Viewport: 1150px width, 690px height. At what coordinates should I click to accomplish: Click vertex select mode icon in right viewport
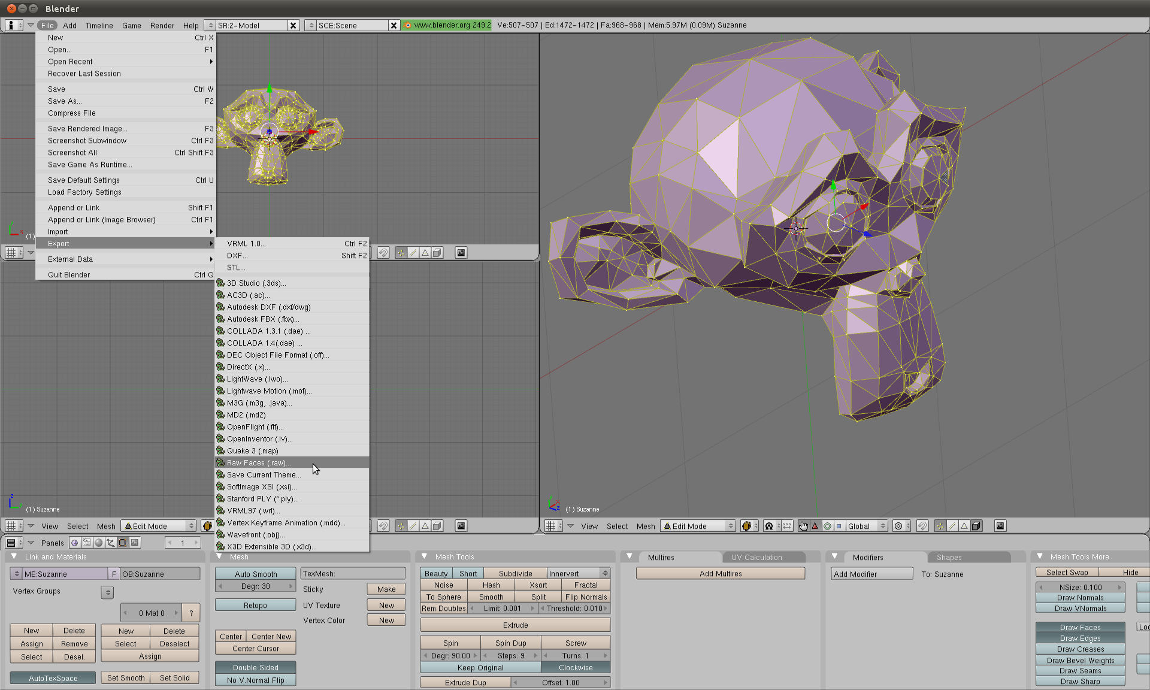coord(940,526)
